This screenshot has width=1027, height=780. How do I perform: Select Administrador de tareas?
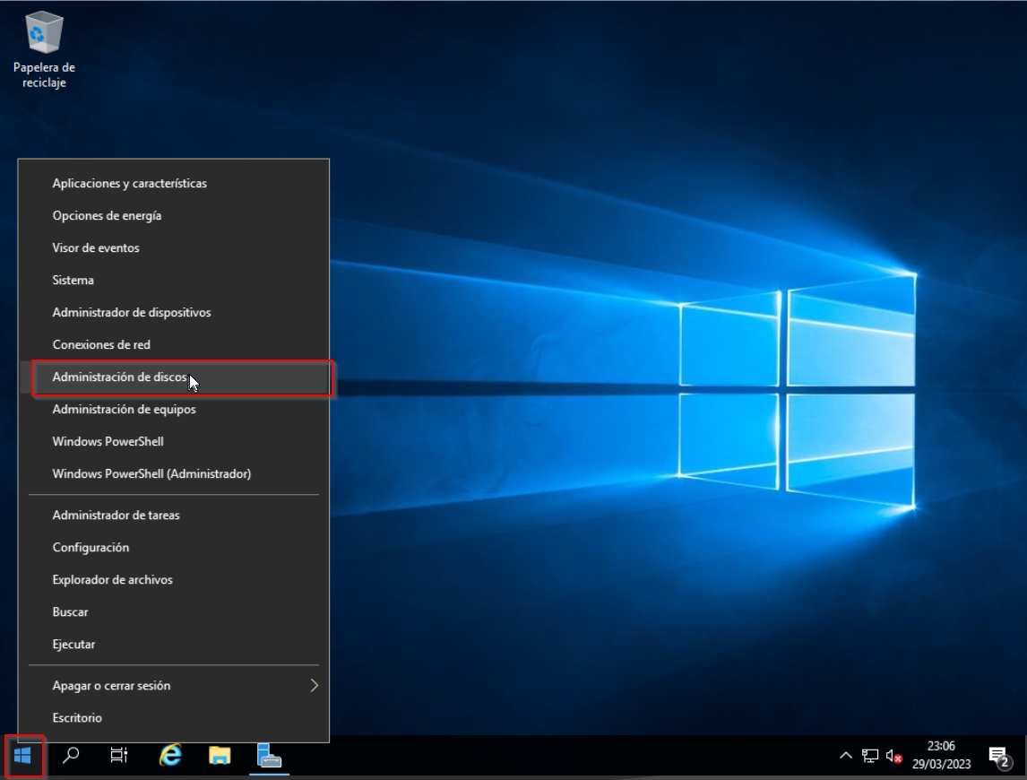click(116, 516)
